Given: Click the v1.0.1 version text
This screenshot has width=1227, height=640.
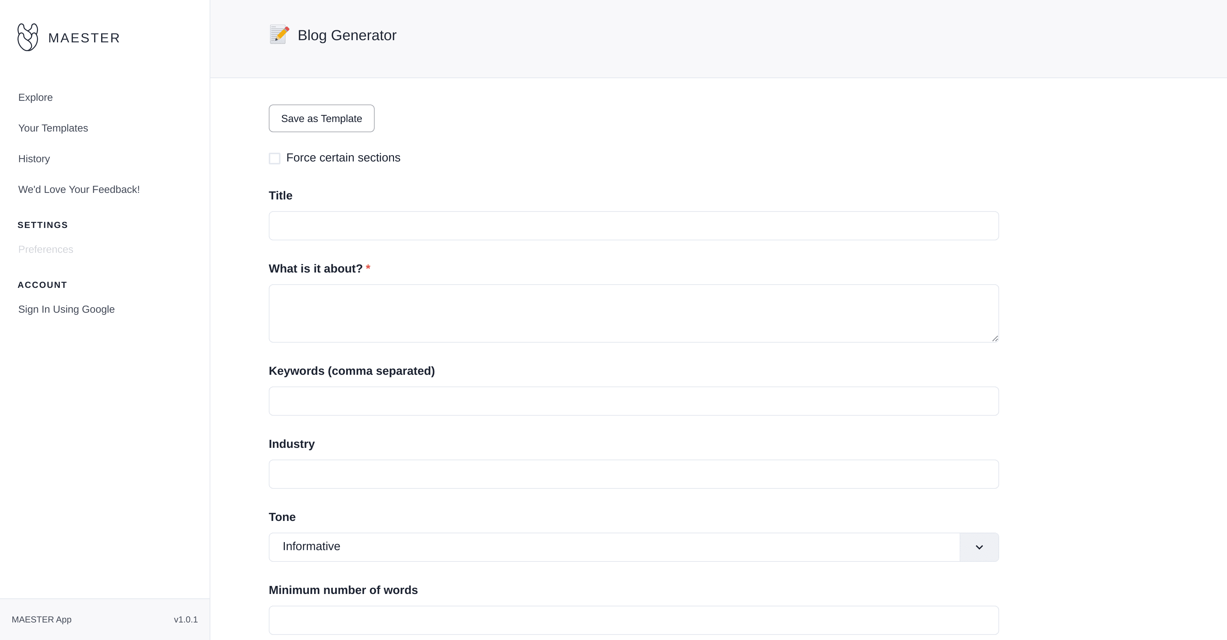Looking at the screenshot, I should (186, 620).
